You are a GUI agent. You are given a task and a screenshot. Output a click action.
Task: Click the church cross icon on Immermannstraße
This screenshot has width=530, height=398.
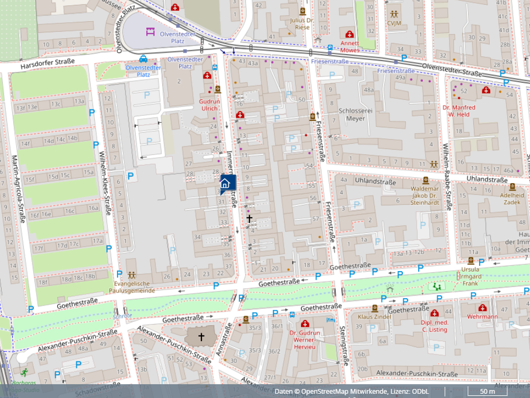click(249, 218)
